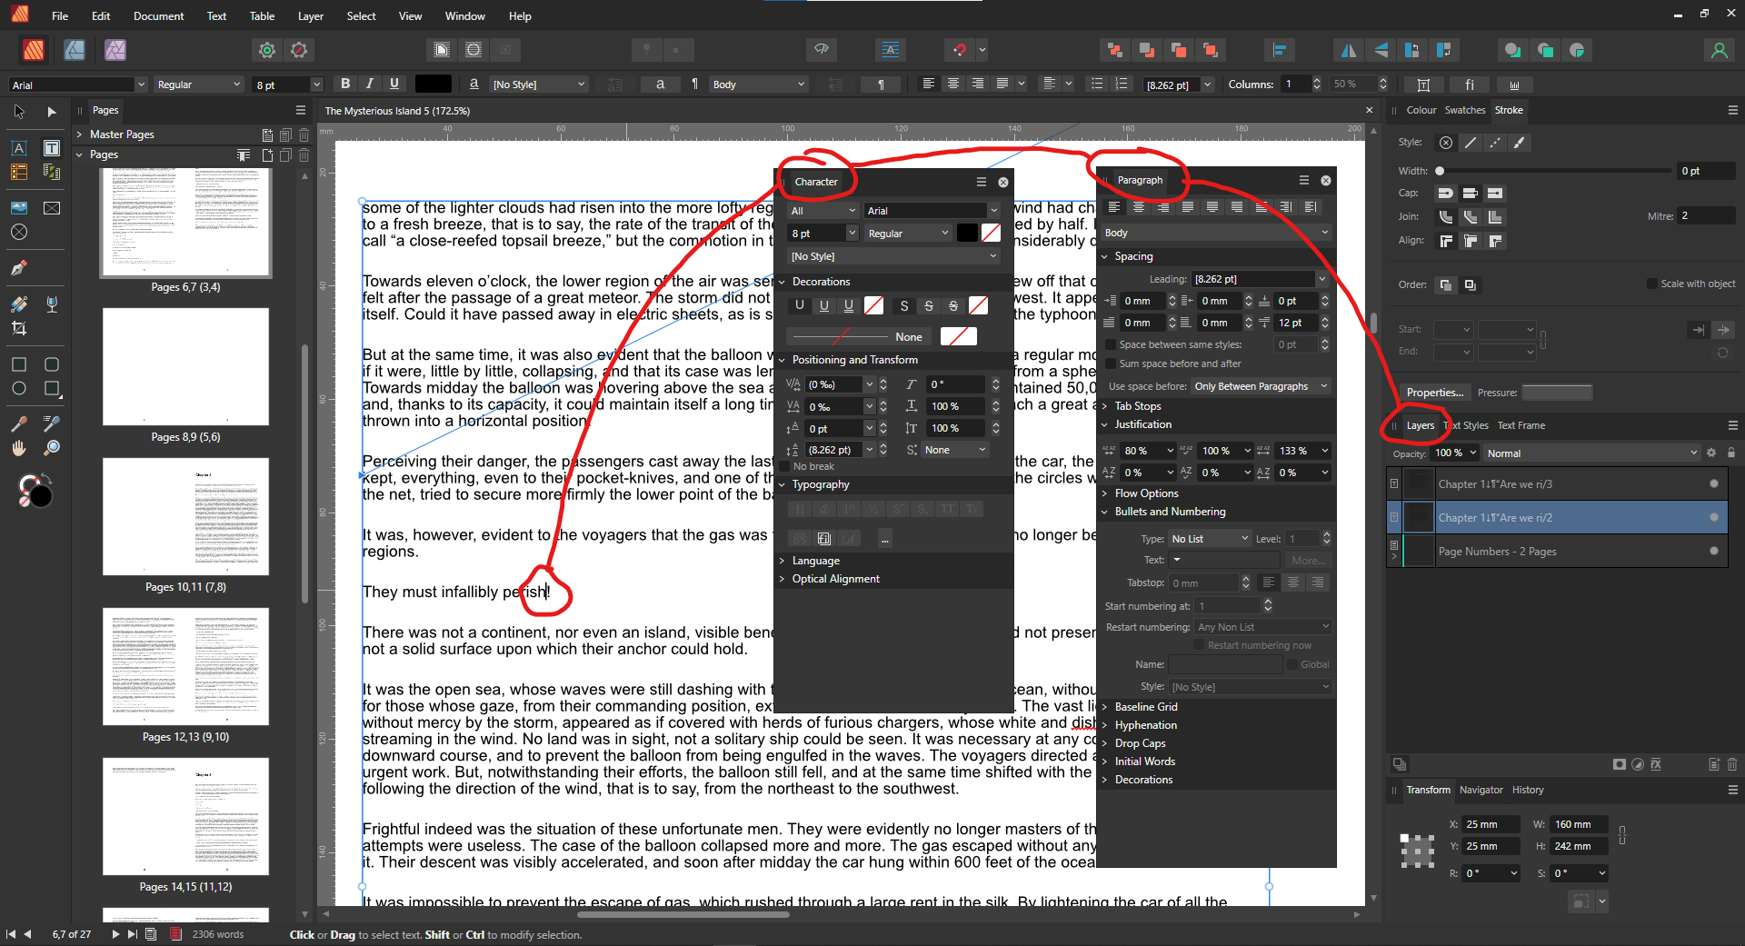The image size is (1745, 946).
Task: Switch to the Designer persona
Action: coord(75,50)
